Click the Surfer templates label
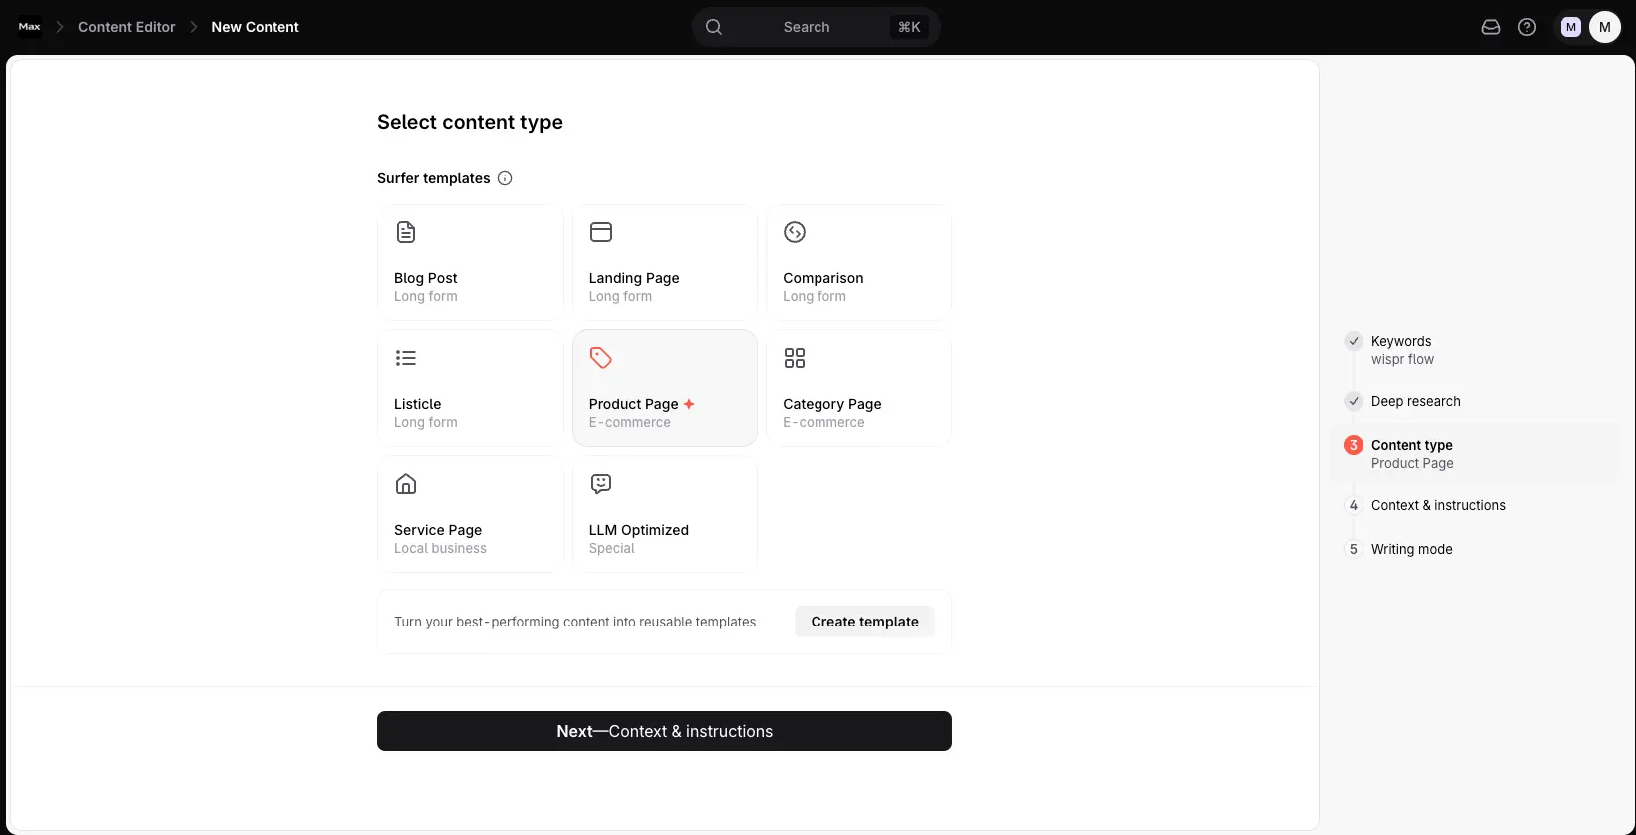1636x835 pixels. [434, 178]
